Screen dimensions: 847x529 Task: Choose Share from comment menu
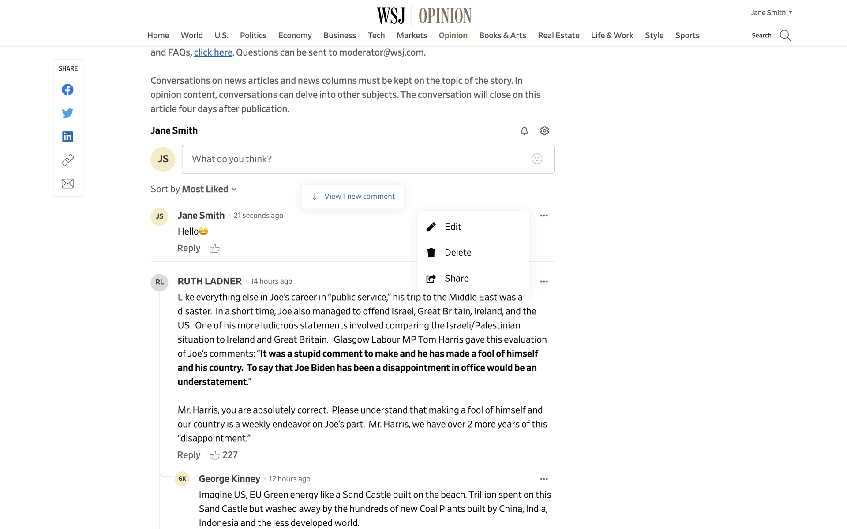point(473,279)
